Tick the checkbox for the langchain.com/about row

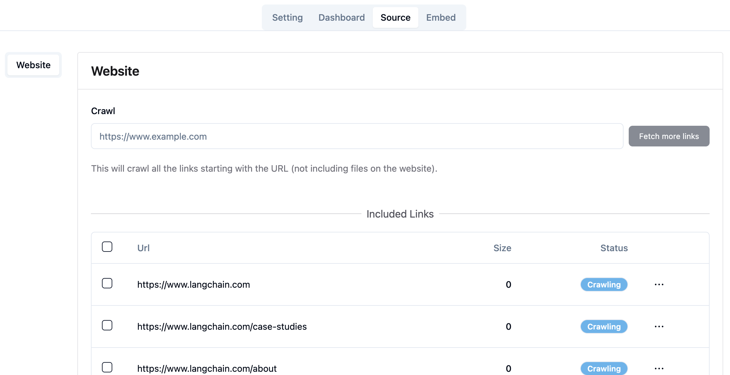tap(107, 367)
